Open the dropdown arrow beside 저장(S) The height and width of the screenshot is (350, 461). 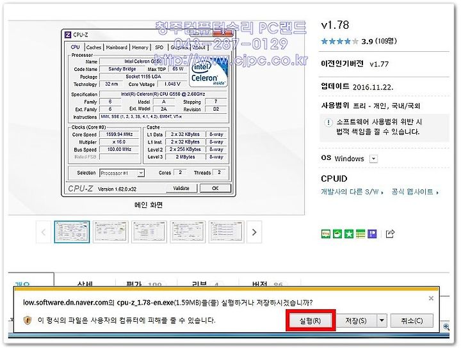[382, 321]
